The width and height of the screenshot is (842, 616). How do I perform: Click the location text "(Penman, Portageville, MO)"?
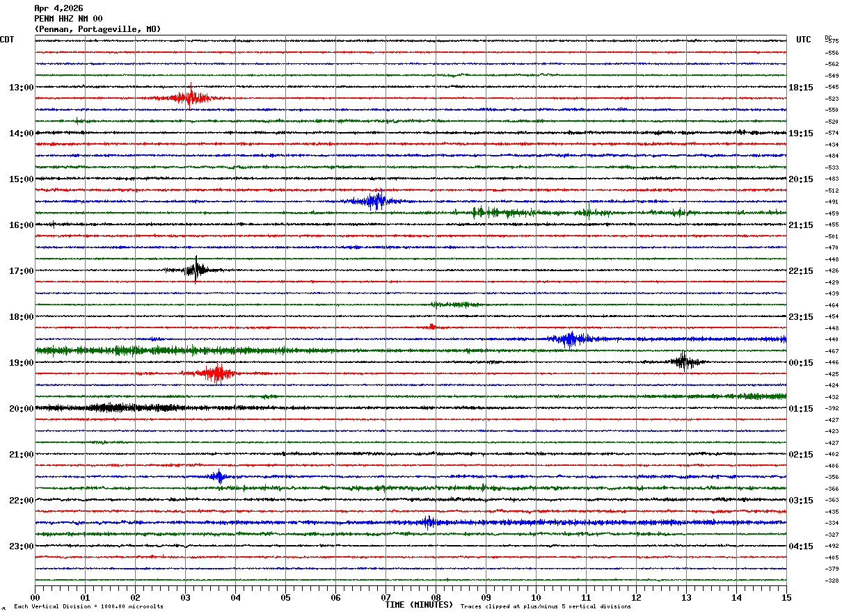(x=97, y=29)
